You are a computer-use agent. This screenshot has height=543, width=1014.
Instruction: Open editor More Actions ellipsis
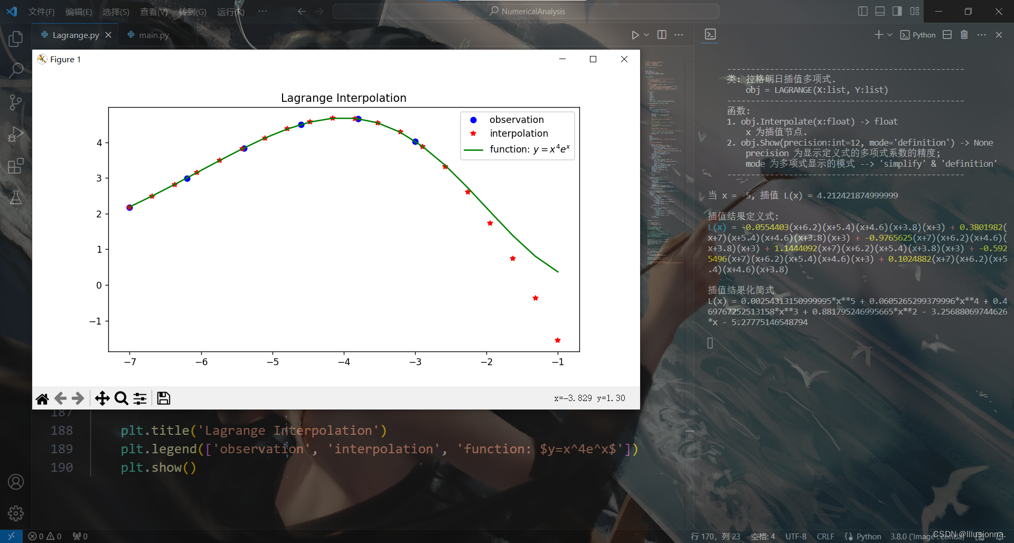tap(679, 35)
